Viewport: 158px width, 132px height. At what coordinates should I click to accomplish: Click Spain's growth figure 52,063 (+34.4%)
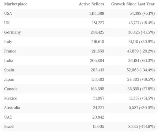[x=141, y=70]
